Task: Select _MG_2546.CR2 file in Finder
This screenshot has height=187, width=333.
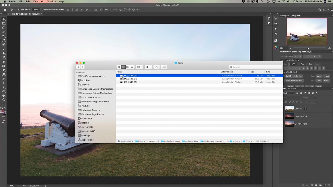Action: pos(199,82)
